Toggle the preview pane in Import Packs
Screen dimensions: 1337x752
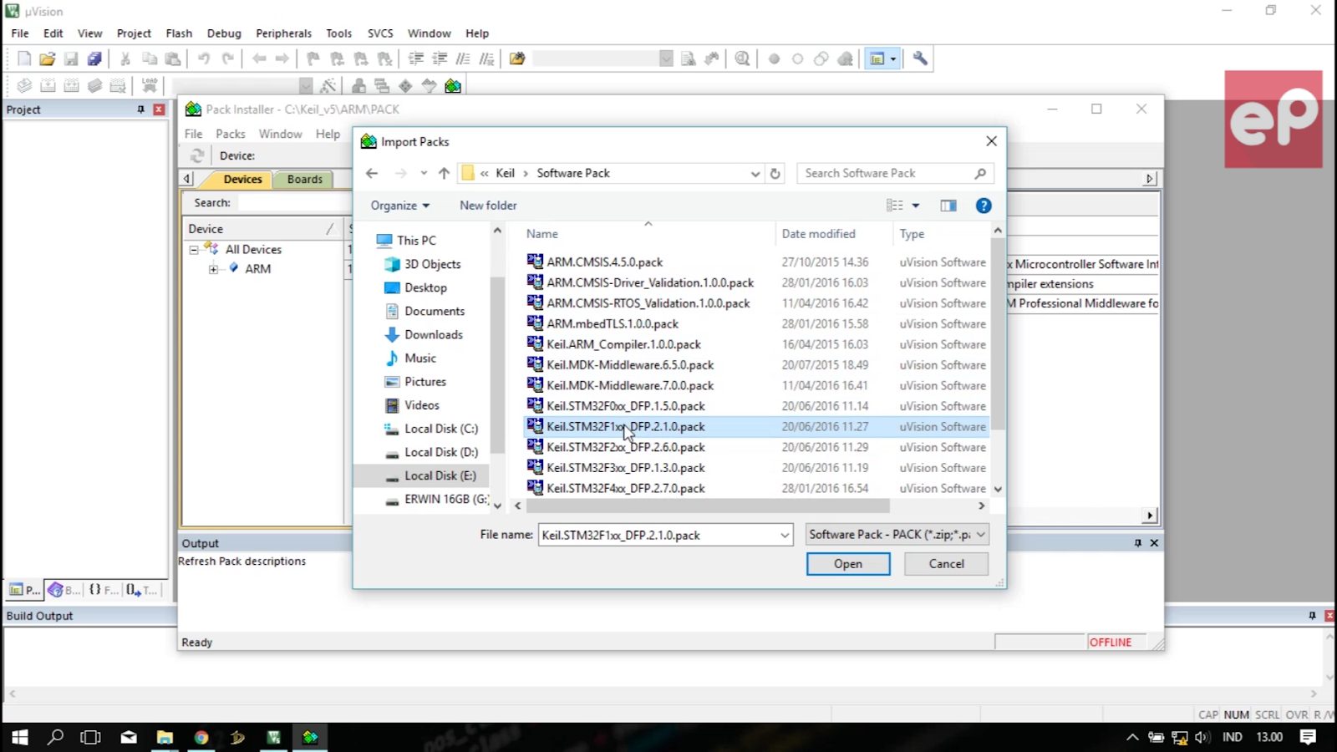coord(948,206)
